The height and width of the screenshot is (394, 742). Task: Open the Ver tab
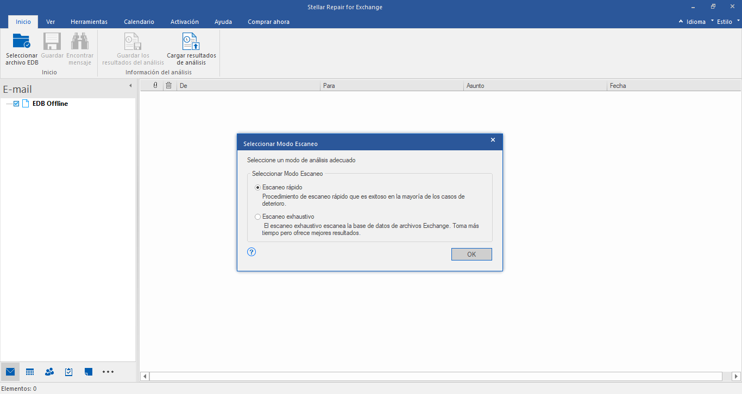(51, 22)
